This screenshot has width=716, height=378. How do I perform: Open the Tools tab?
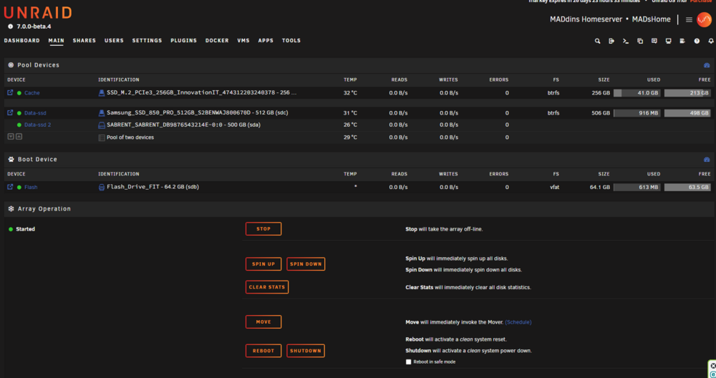(x=291, y=41)
